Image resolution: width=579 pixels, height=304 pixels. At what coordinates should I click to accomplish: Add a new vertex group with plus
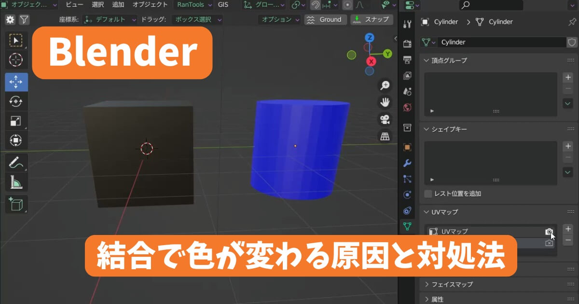pos(568,77)
